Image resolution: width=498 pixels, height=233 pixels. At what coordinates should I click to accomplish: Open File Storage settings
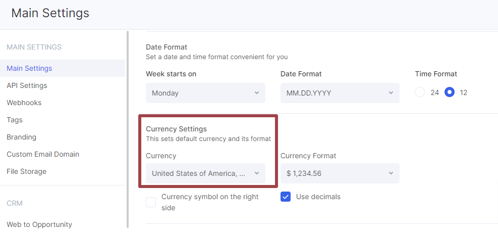[26, 171]
